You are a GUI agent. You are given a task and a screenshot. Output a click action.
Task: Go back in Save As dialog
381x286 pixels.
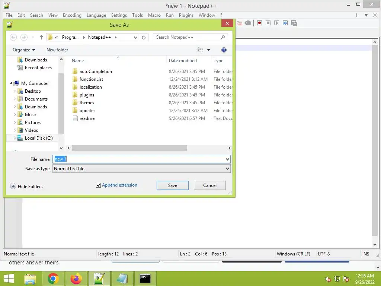pyautogui.click(x=13, y=37)
